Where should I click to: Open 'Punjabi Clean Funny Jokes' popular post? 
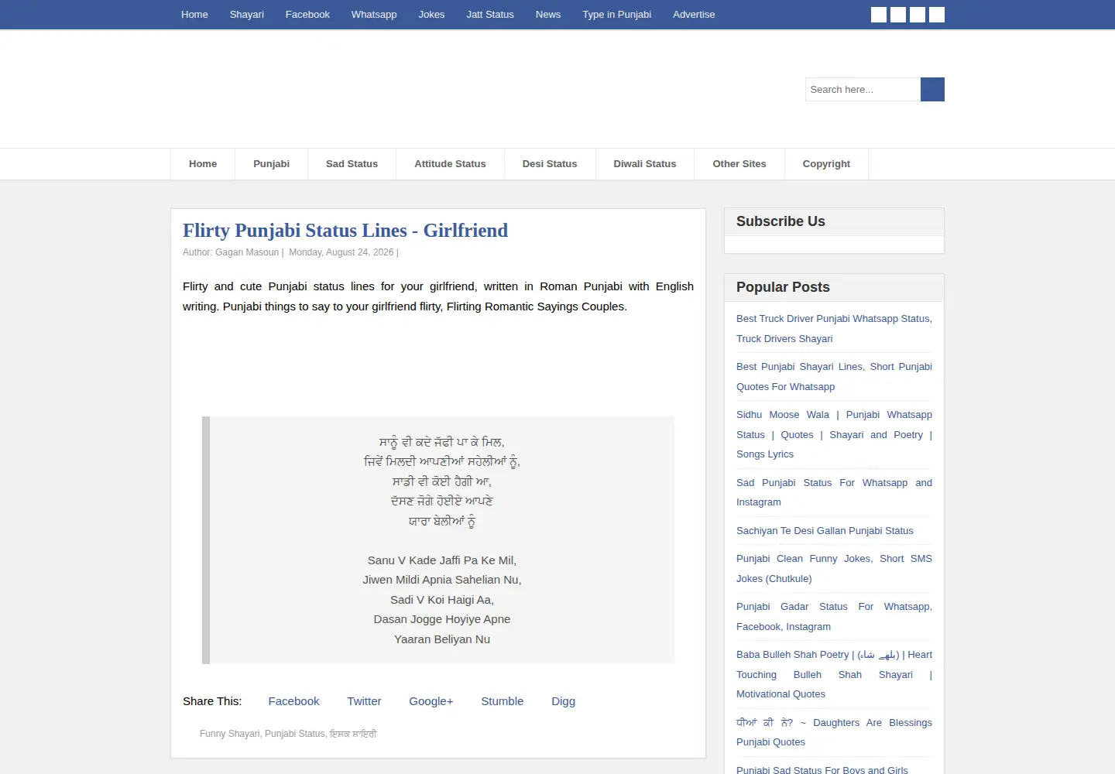(x=834, y=568)
